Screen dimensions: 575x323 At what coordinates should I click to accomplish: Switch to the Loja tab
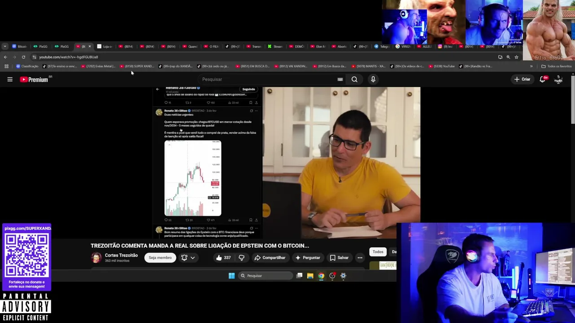(x=105, y=46)
